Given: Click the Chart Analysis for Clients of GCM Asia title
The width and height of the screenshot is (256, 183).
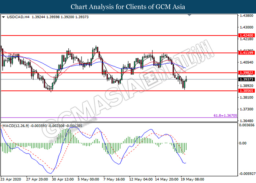Looking at the screenshot, I should (x=128, y=7).
